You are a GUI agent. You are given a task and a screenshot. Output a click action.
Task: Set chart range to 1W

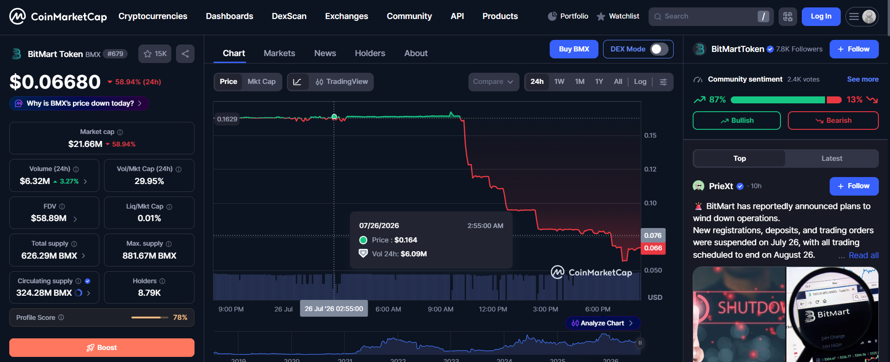pos(559,82)
